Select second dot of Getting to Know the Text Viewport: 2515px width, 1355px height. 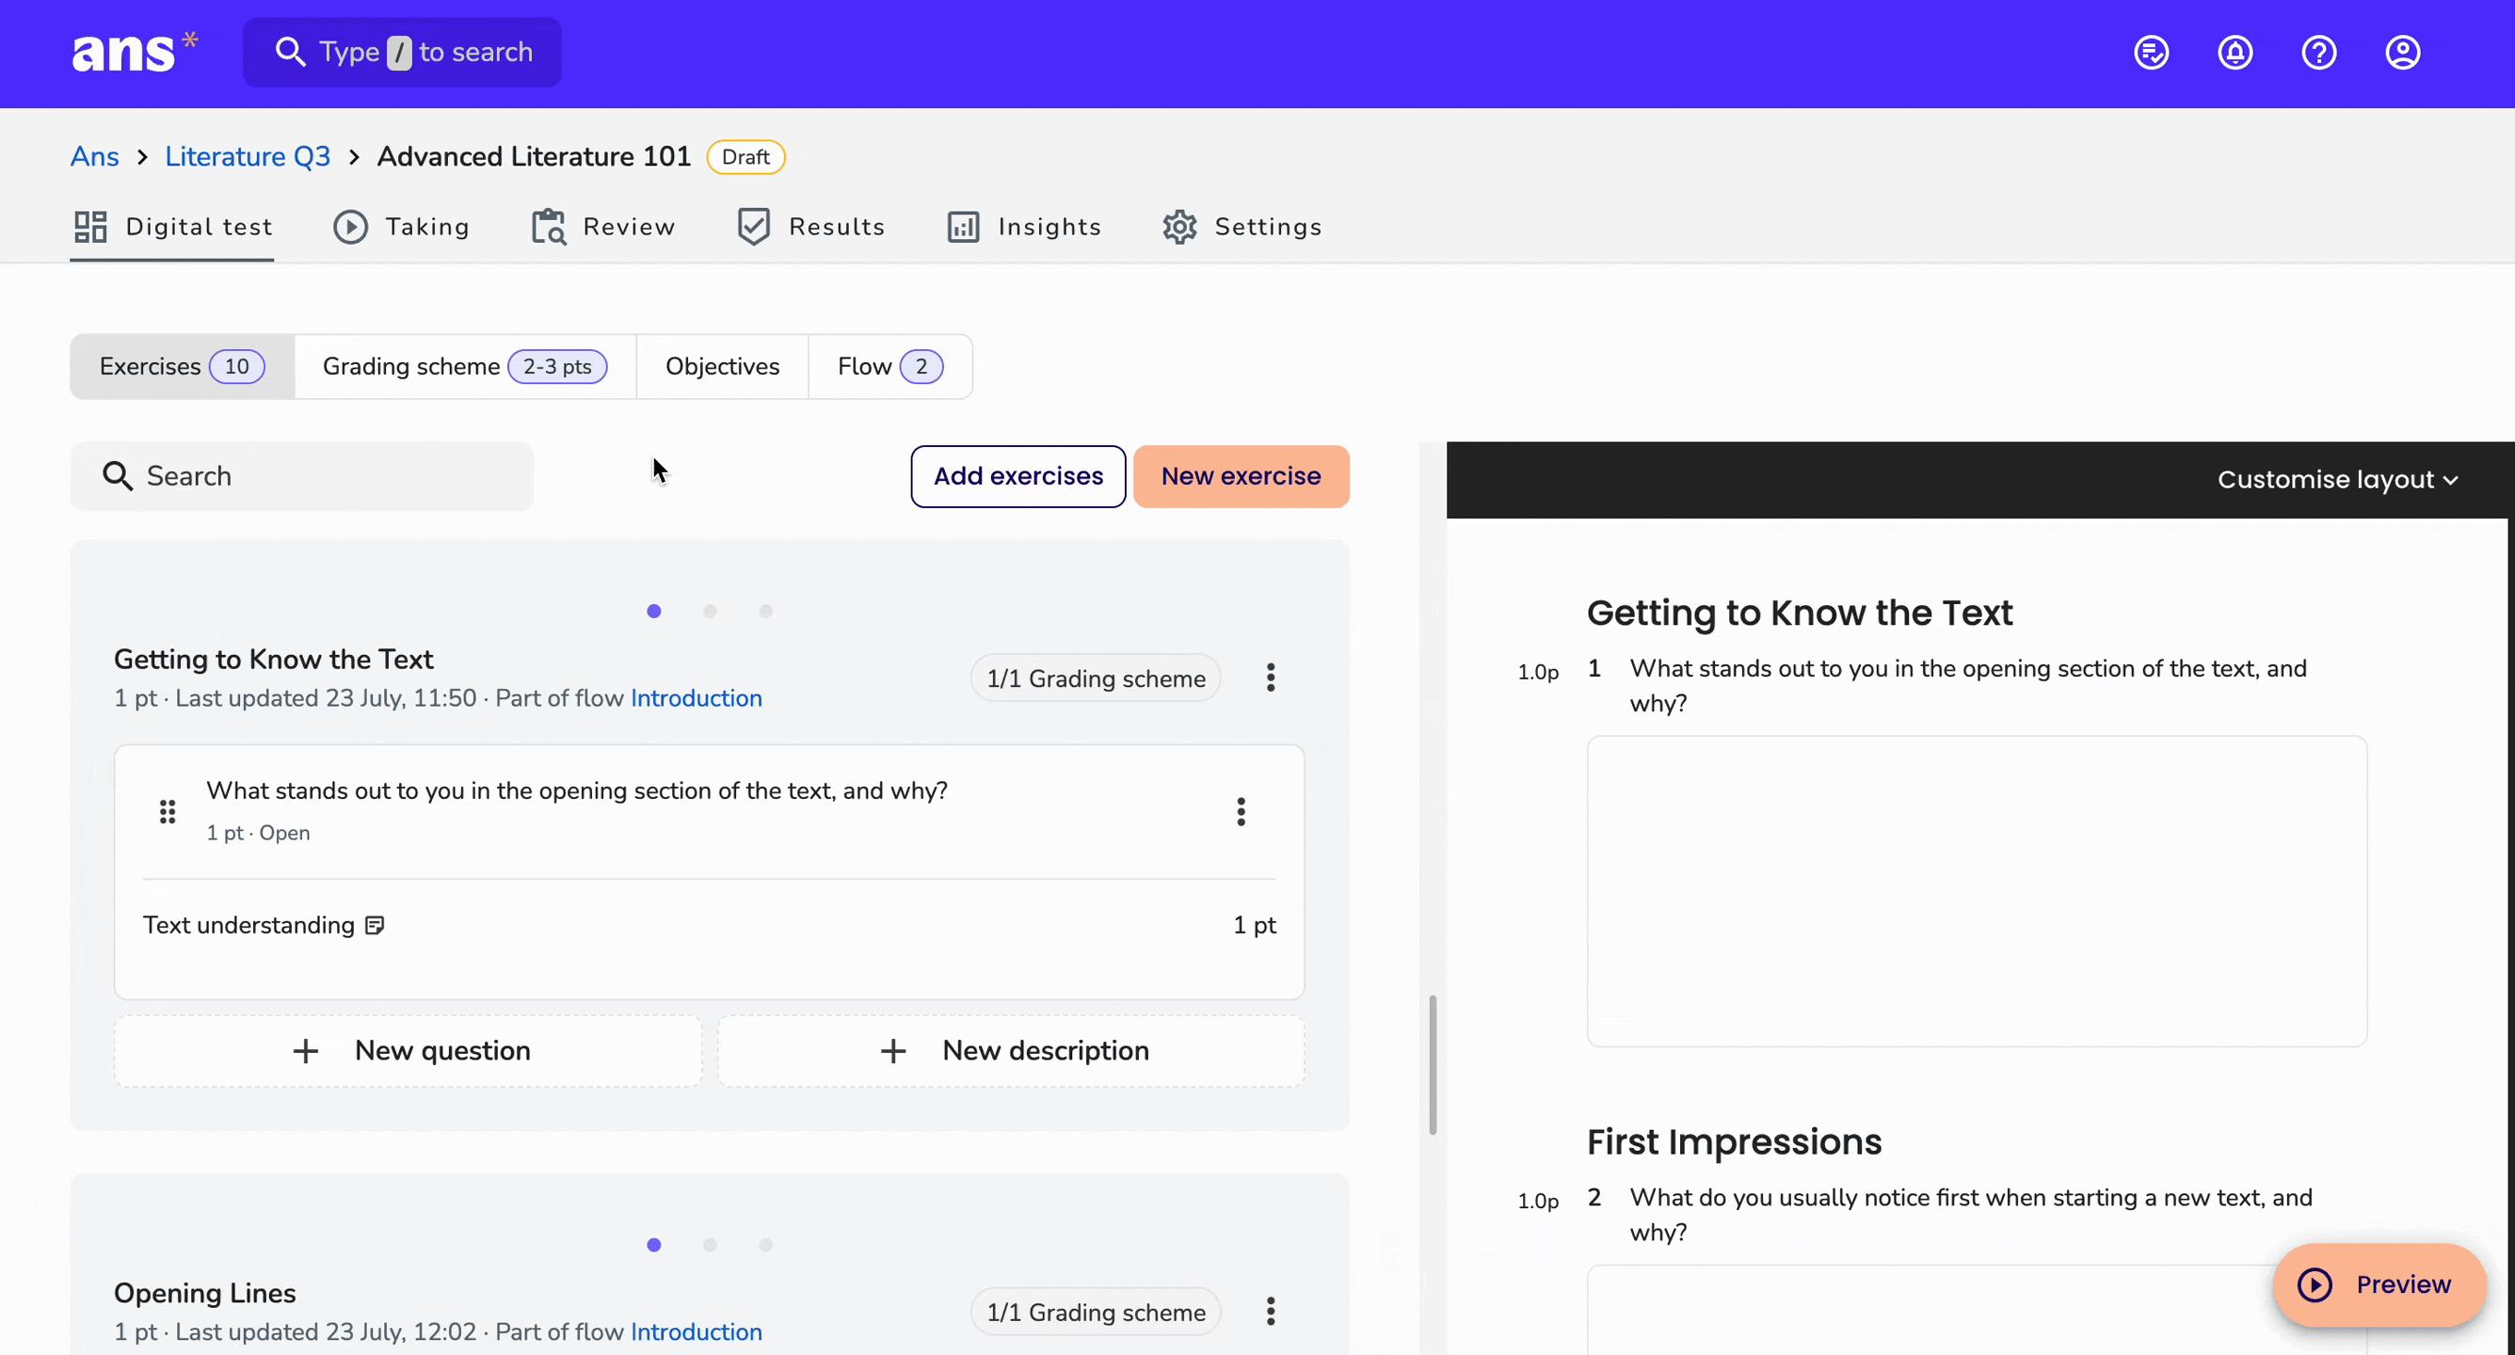(710, 611)
